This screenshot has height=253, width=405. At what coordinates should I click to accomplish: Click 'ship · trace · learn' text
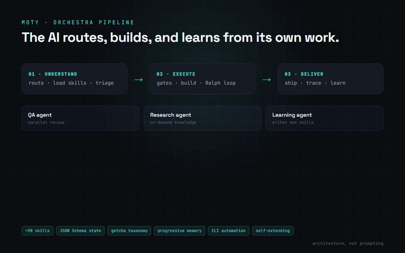pos(315,83)
